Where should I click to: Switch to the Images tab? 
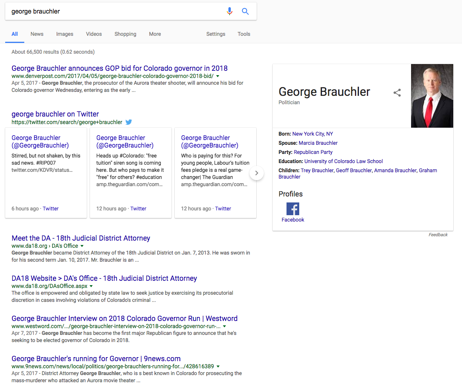64,34
